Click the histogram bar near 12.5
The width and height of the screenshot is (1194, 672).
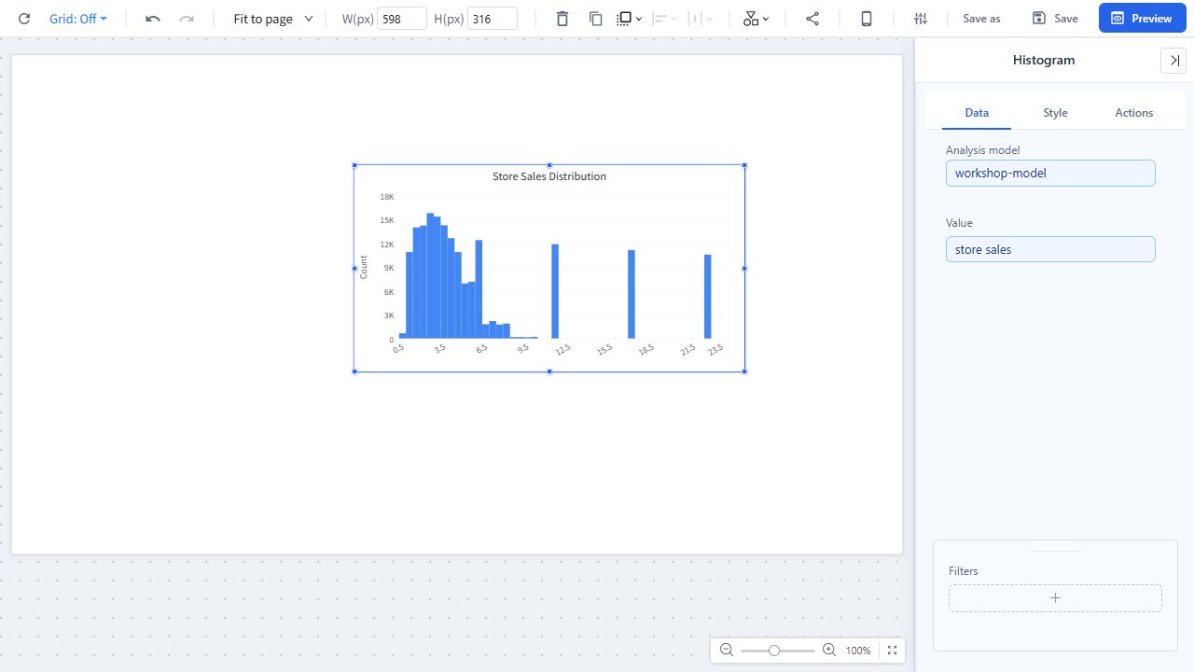tap(555, 291)
